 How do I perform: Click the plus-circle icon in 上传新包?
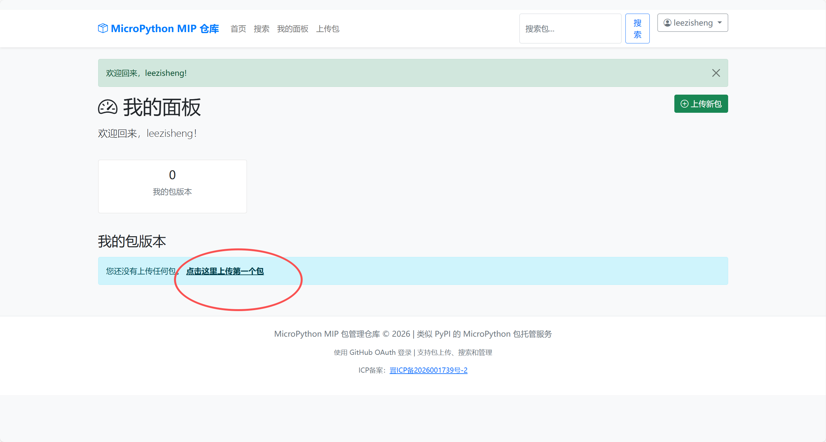click(x=684, y=104)
